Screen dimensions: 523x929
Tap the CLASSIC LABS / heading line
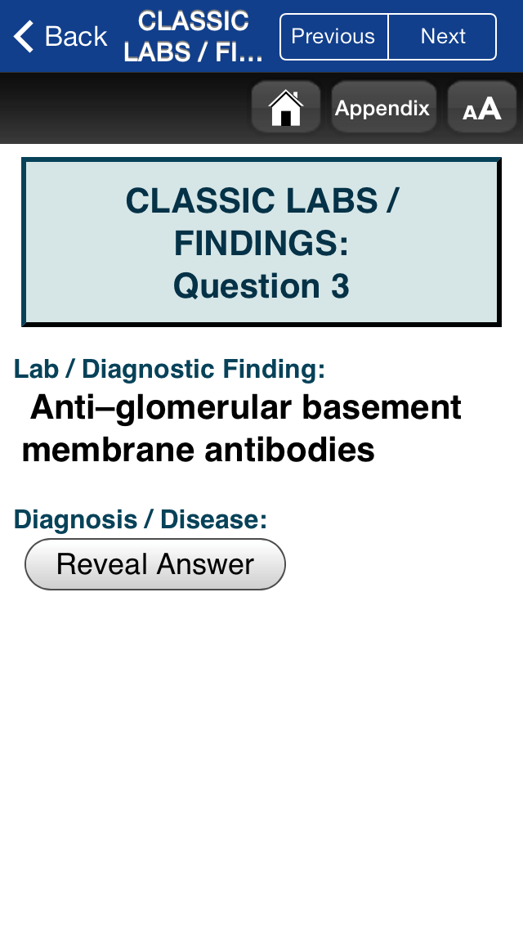coord(261,200)
